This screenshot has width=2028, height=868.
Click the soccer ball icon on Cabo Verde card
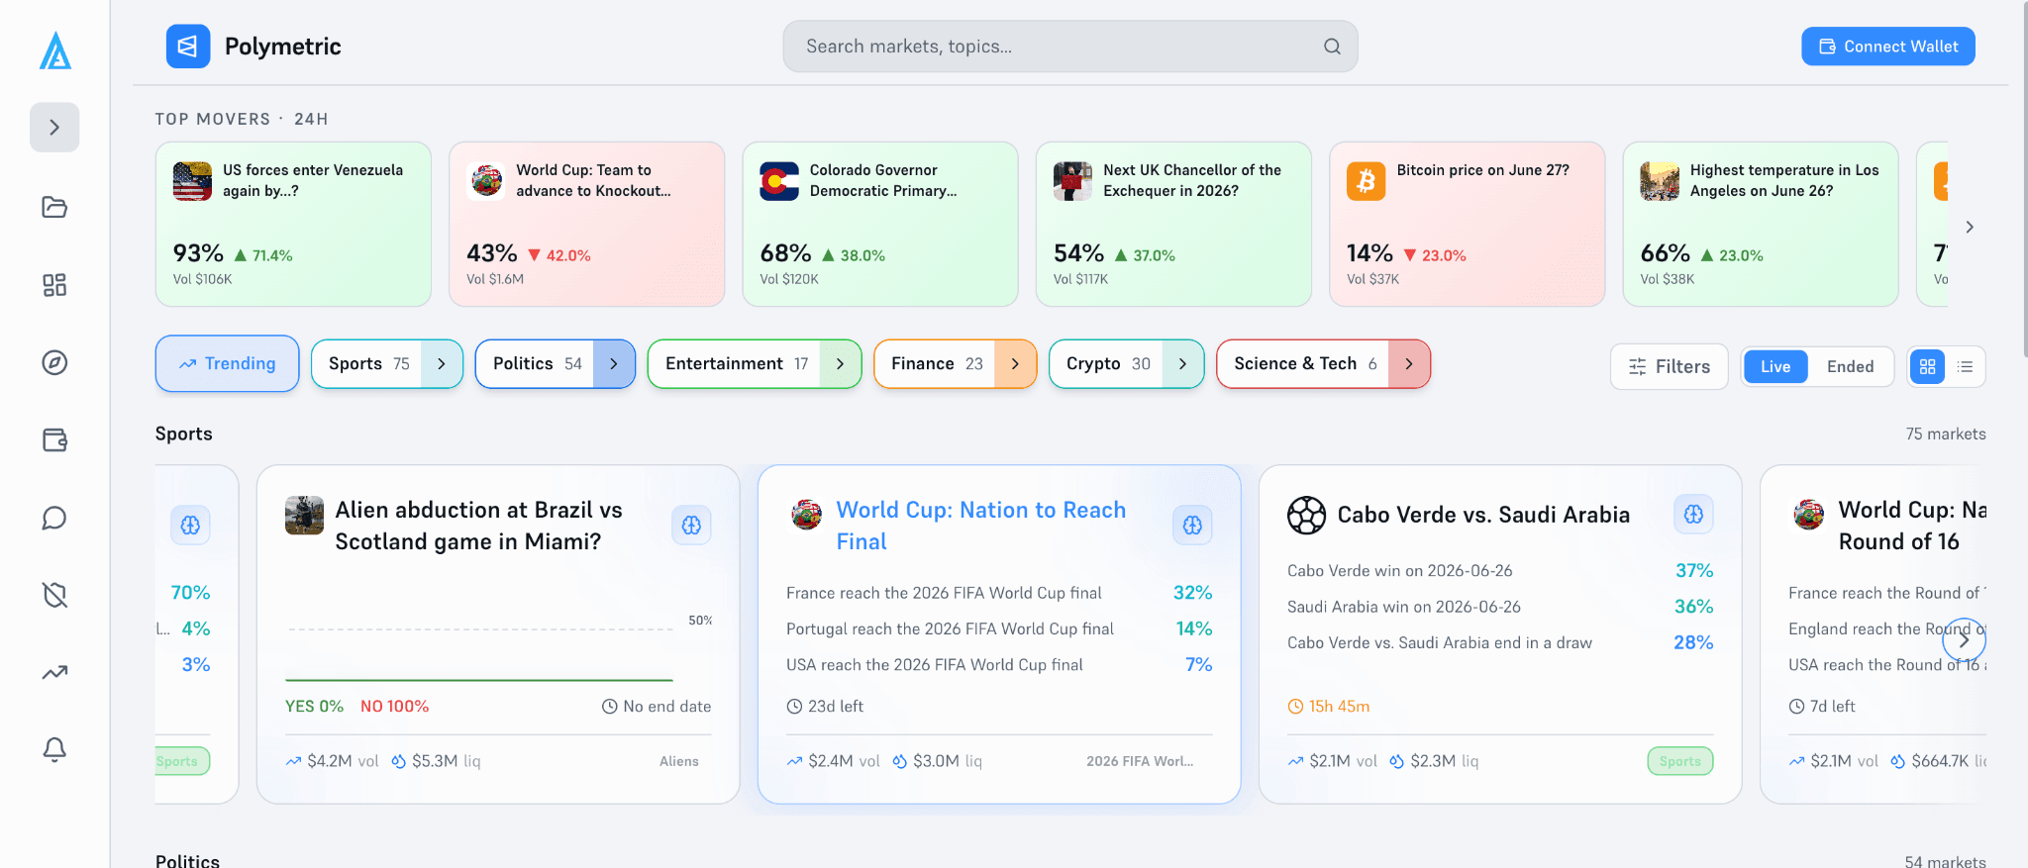tap(1306, 515)
